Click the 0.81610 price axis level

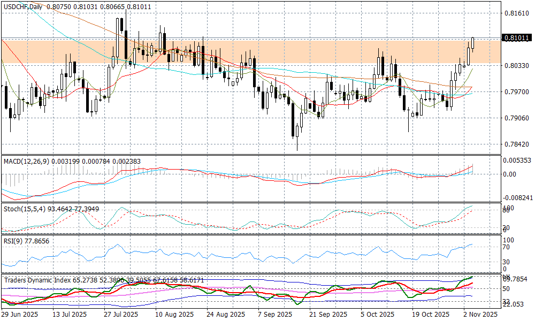(516, 13)
